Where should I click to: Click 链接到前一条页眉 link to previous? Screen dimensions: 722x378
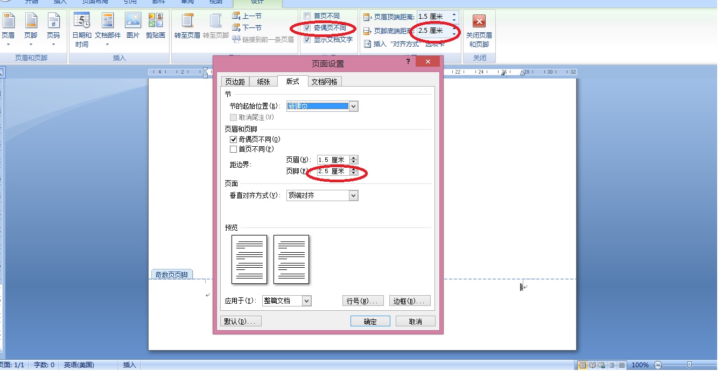pos(263,39)
